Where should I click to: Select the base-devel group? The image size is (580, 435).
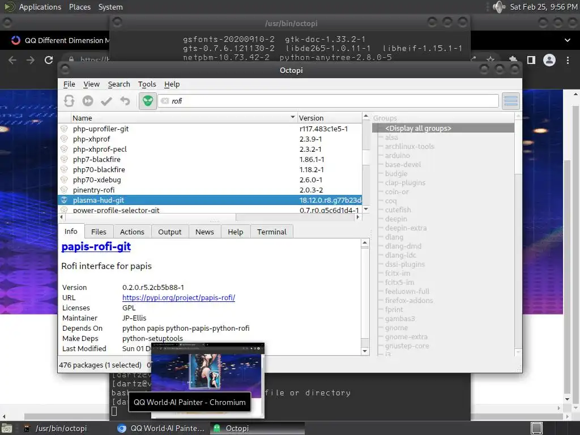(403, 165)
